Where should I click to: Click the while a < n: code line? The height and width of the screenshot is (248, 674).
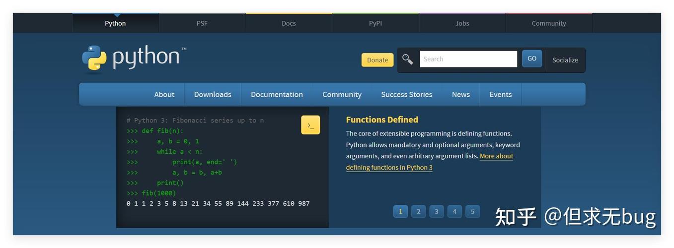click(x=165, y=152)
